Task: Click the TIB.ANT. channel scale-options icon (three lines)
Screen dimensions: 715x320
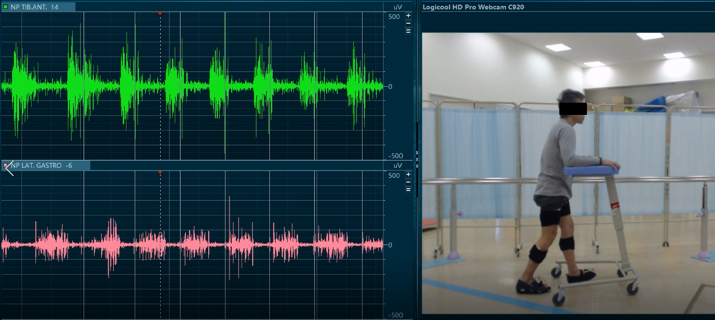Action: (408, 31)
